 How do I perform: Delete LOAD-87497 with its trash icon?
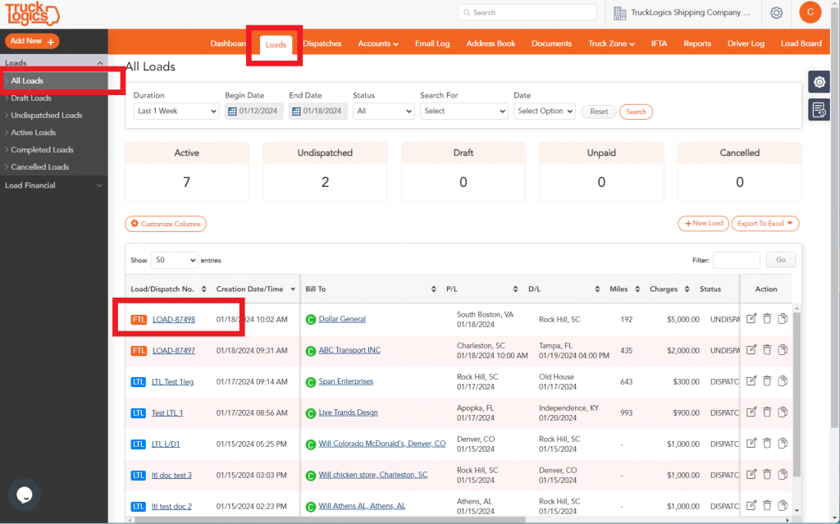767,350
